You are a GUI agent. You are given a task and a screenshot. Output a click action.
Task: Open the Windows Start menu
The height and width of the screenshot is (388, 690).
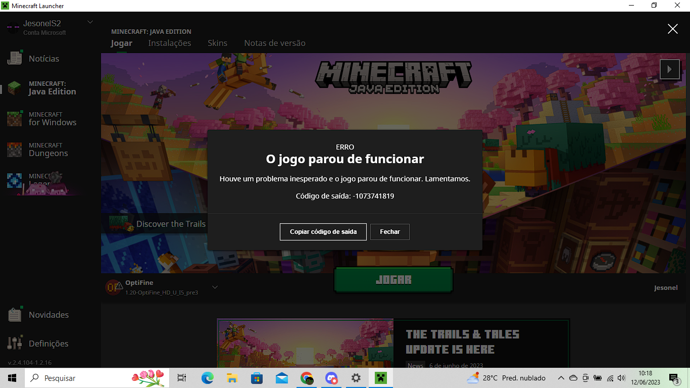[12, 378]
